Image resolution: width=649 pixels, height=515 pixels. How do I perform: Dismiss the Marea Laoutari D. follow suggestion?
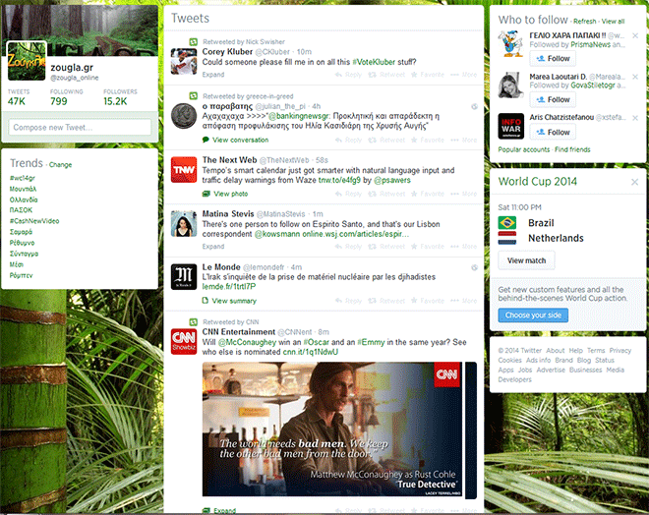coord(635,76)
